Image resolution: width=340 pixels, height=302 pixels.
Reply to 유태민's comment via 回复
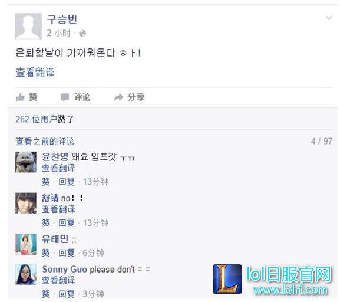[67, 252]
